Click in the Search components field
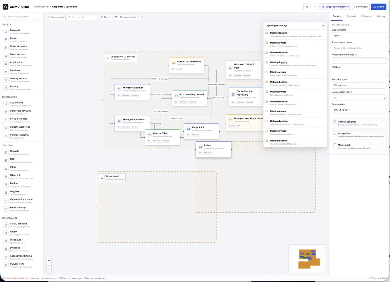The height and width of the screenshot is (282, 390). tap(22, 17)
